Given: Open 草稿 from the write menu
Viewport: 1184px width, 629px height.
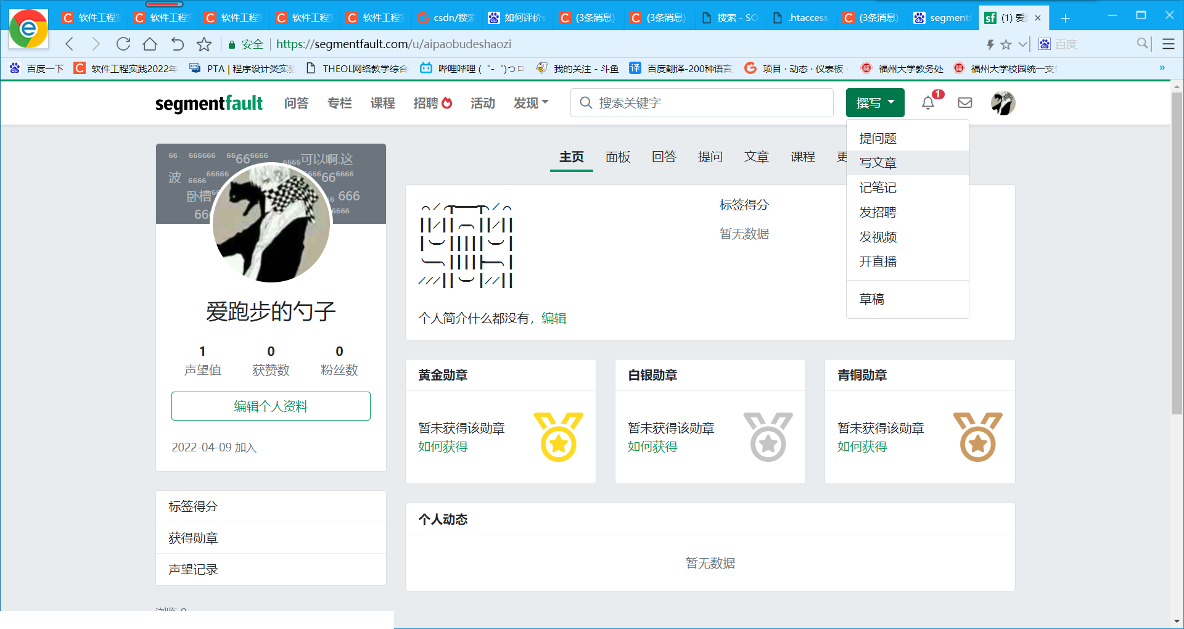Looking at the screenshot, I should pyautogui.click(x=908, y=299).
